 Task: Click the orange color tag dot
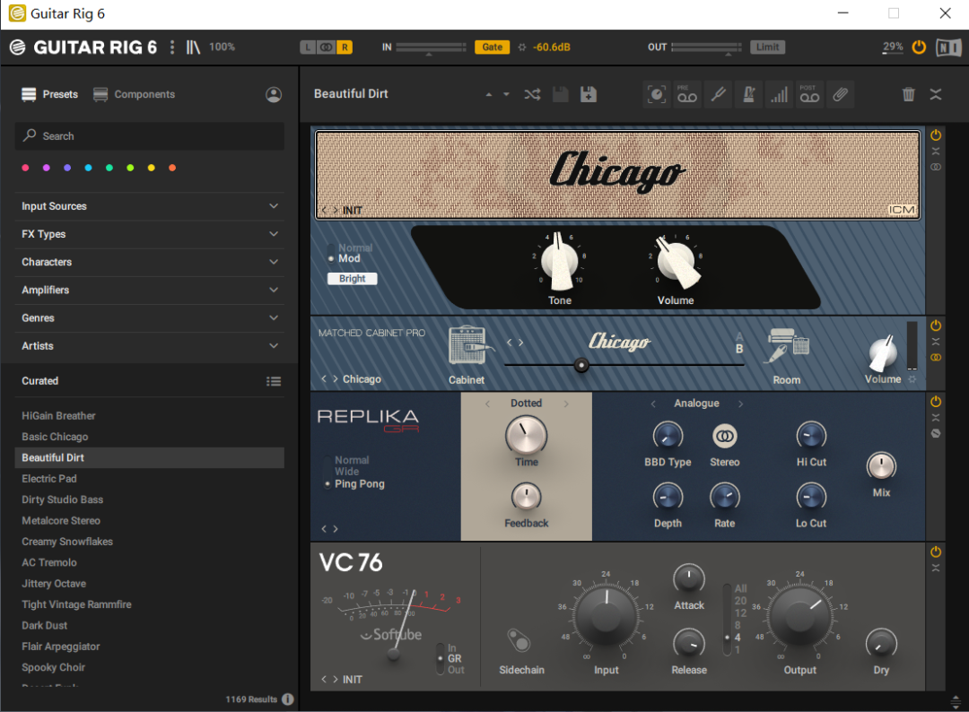172,168
